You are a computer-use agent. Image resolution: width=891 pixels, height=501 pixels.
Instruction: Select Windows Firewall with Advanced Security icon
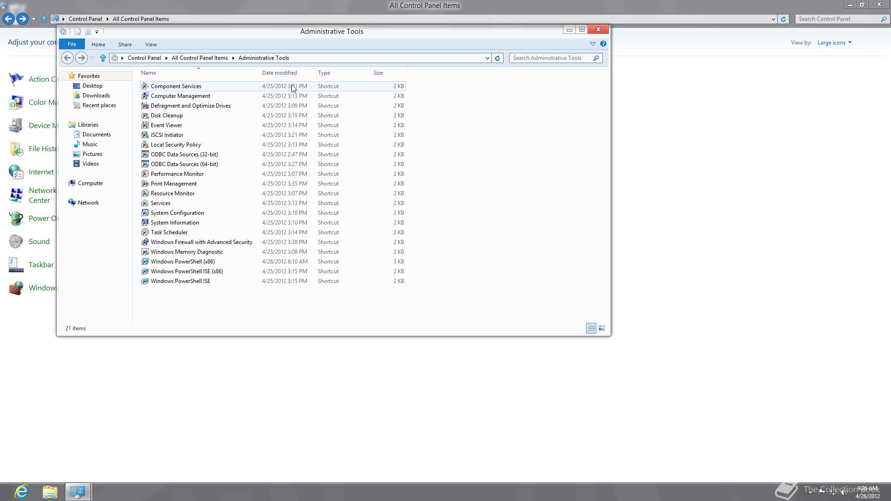coord(145,242)
